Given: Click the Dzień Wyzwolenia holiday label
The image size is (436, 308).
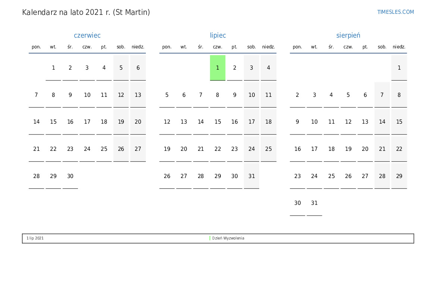Looking at the screenshot, I should [228, 238].
